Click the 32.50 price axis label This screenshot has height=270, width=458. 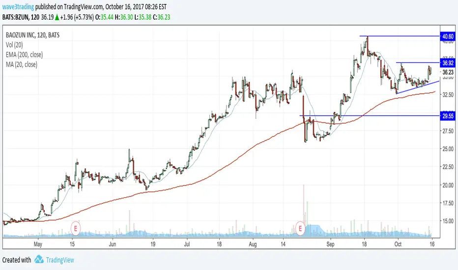tap(448, 95)
